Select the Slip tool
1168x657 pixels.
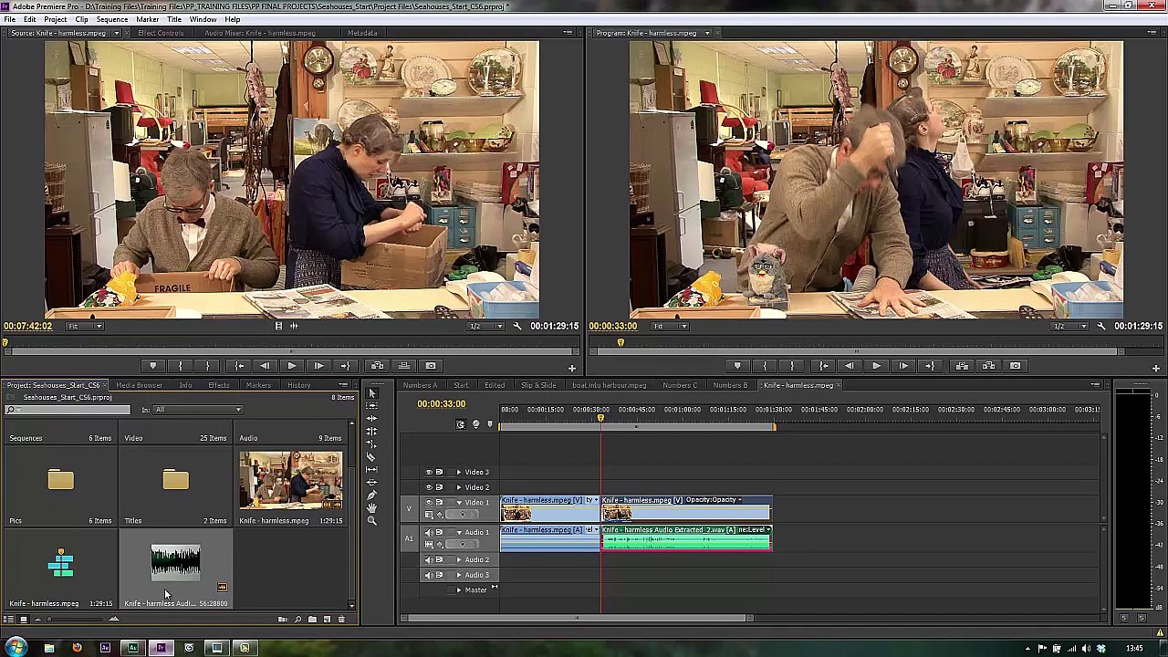[x=371, y=470]
